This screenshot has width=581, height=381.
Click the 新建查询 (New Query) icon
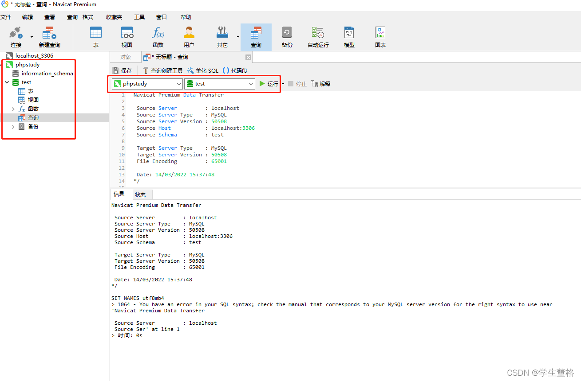(49, 36)
